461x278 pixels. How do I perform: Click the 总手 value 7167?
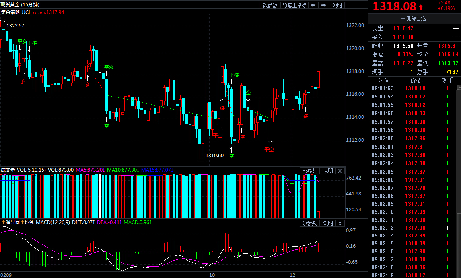[452, 72]
